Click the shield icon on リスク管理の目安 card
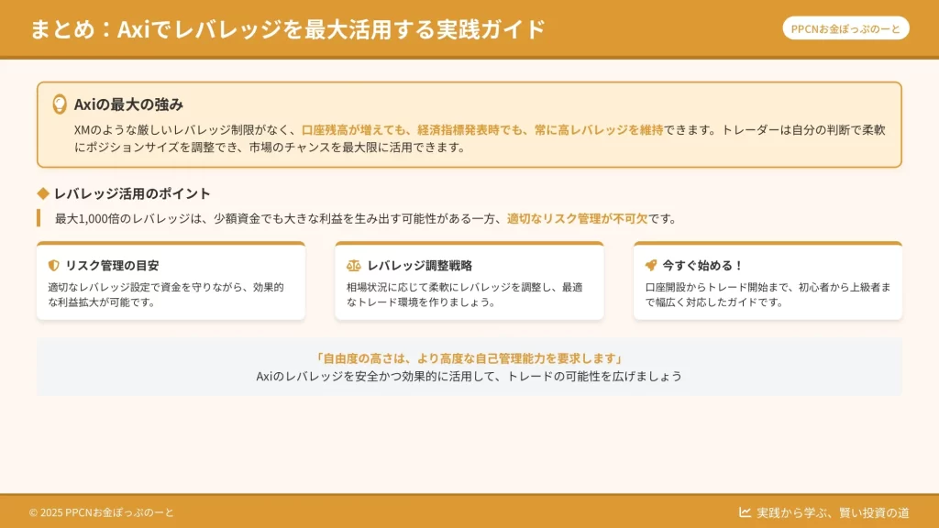 click(54, 265)
